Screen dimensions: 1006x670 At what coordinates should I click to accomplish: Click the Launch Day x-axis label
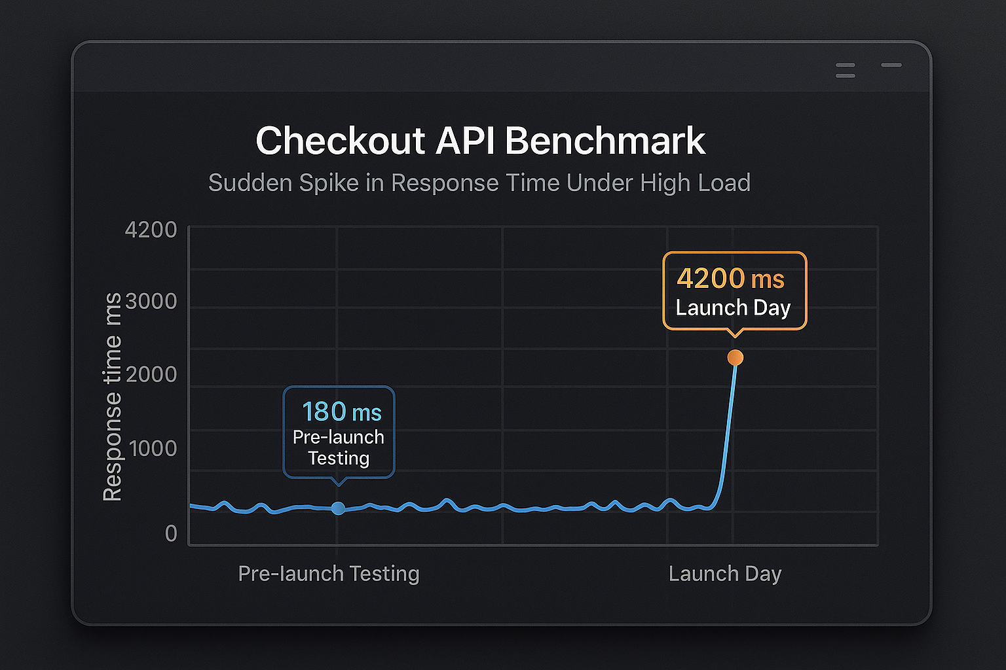725,574
